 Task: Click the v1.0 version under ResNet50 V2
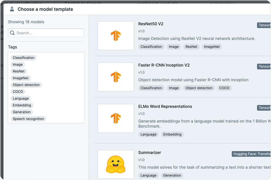click(x=141, y=31)
